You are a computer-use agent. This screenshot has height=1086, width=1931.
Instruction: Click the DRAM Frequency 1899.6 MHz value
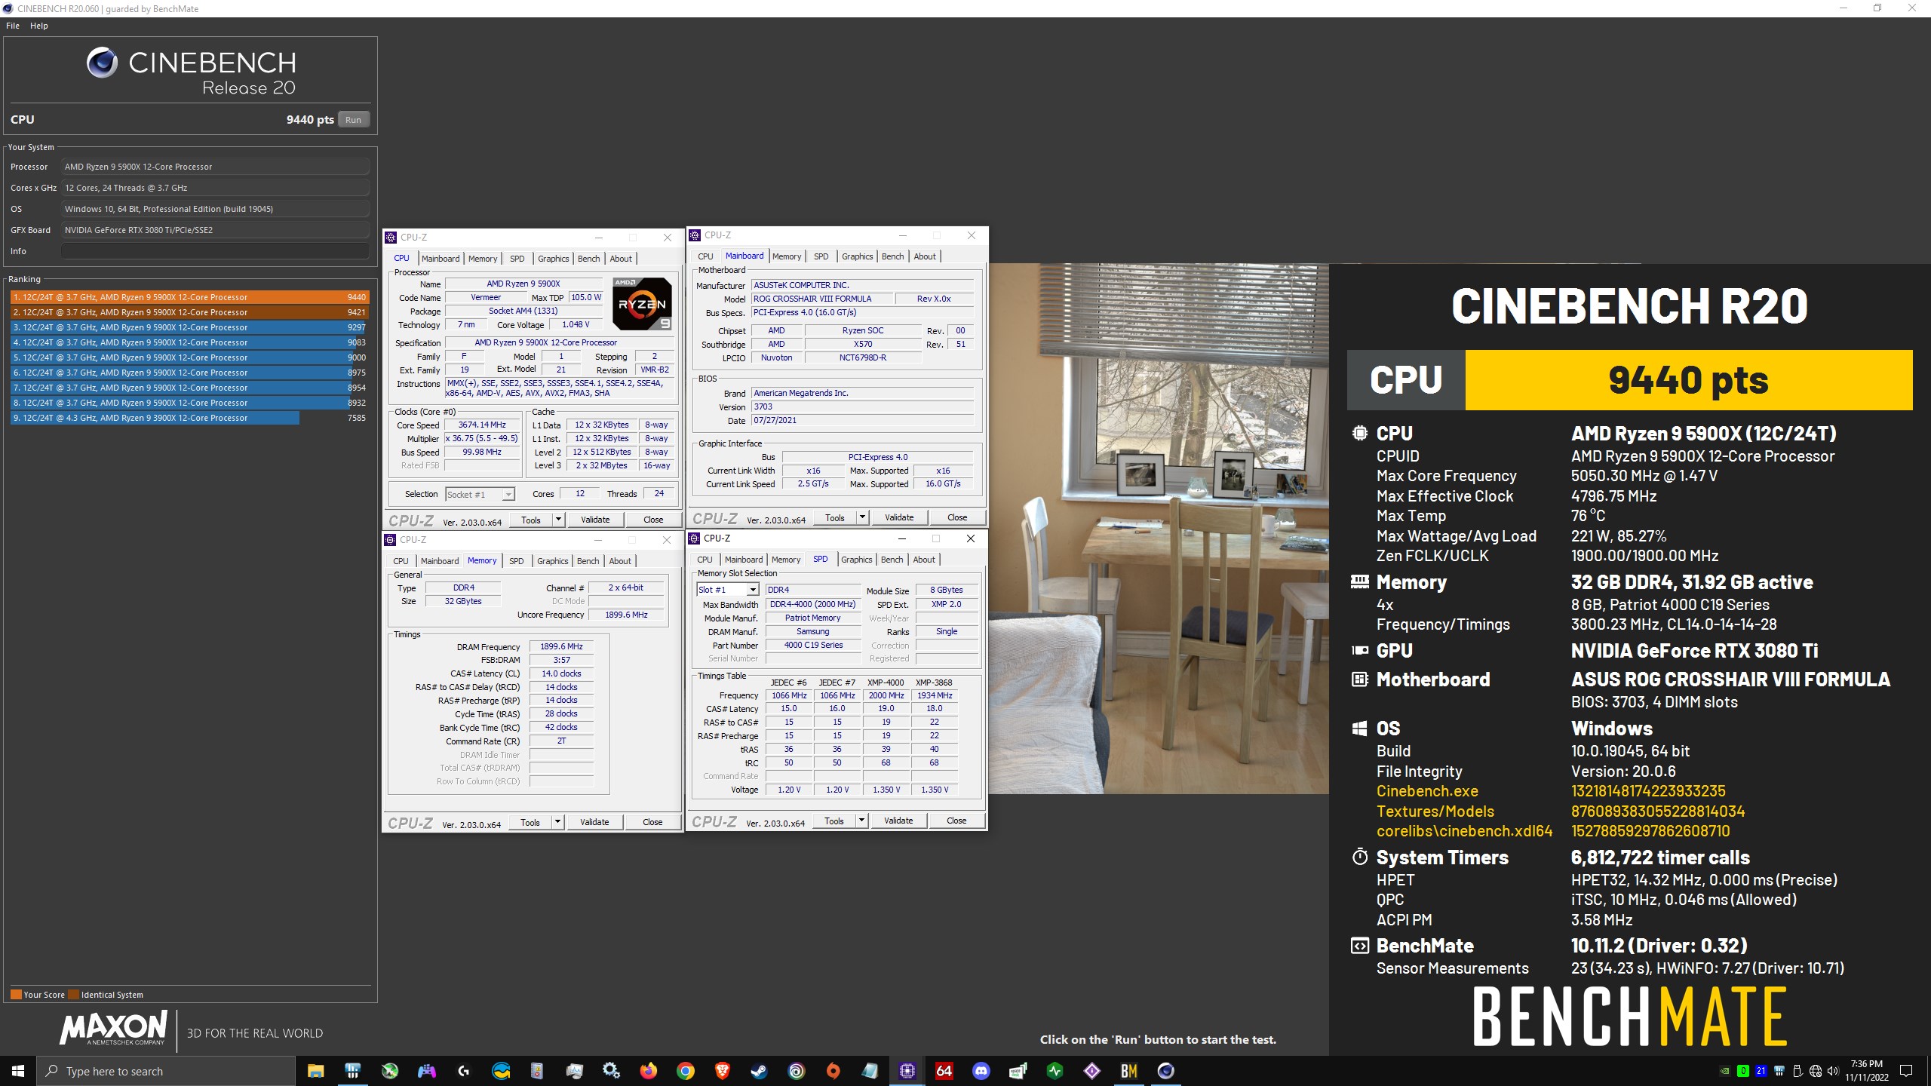(561, 647)
